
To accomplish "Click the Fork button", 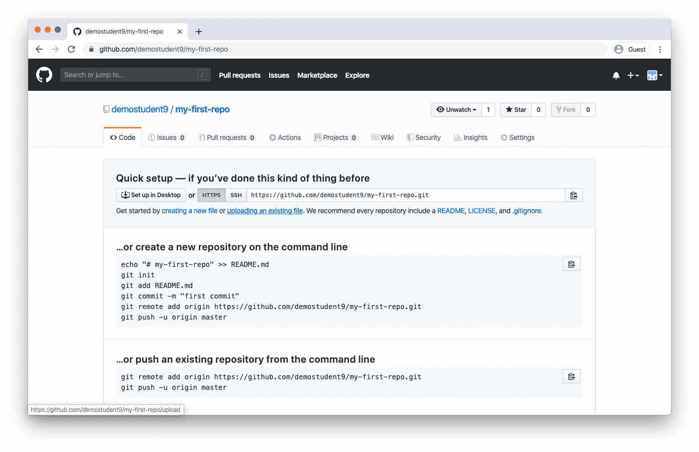I will (x=566, y=110).
